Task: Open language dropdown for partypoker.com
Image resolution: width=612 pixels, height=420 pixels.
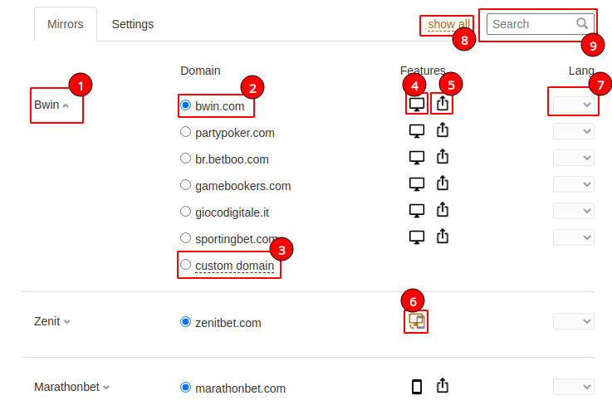Action: (x=573, y=131)
